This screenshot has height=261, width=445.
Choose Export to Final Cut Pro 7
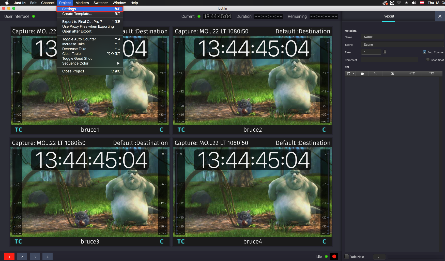(90, 22)
